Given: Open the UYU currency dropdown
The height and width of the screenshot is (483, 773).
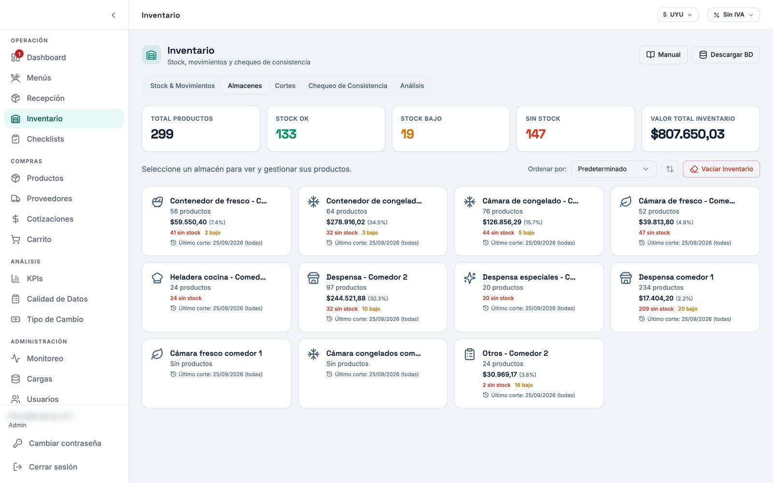Looking at the screenshot, I should click(x=677, y=15).
